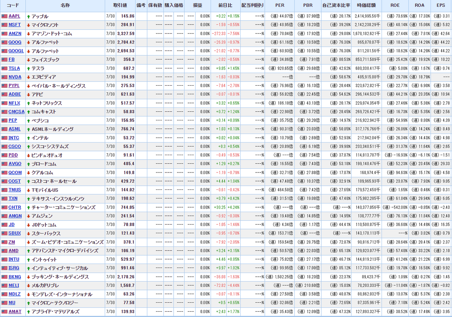Open the CMCSA ticker link
452x317 pixels.
coord(17,112)
